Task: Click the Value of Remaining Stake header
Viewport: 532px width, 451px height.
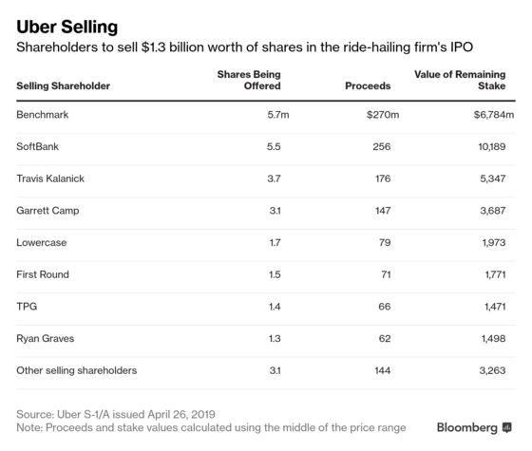Action: click(460, 80)
